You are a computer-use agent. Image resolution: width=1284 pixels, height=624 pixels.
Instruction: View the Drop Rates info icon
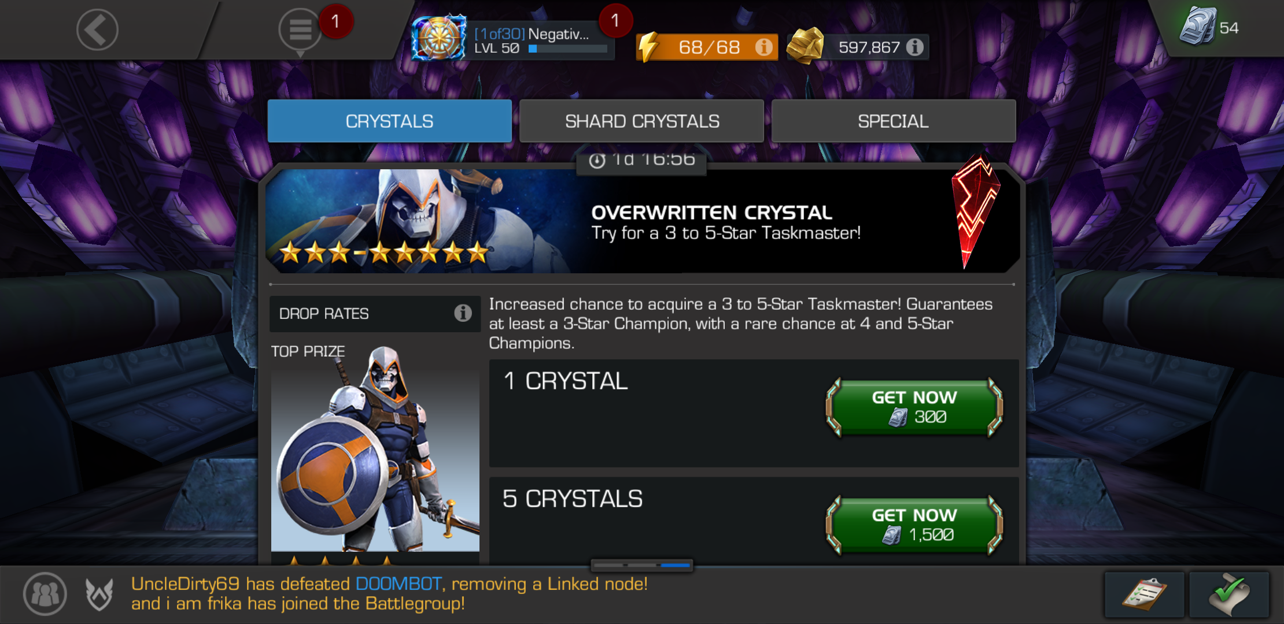coord(463,313)
